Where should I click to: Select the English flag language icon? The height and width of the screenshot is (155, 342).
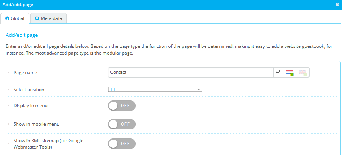coord(303,72)
